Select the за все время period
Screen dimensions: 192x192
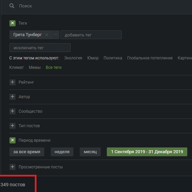[x=27, y=152]
